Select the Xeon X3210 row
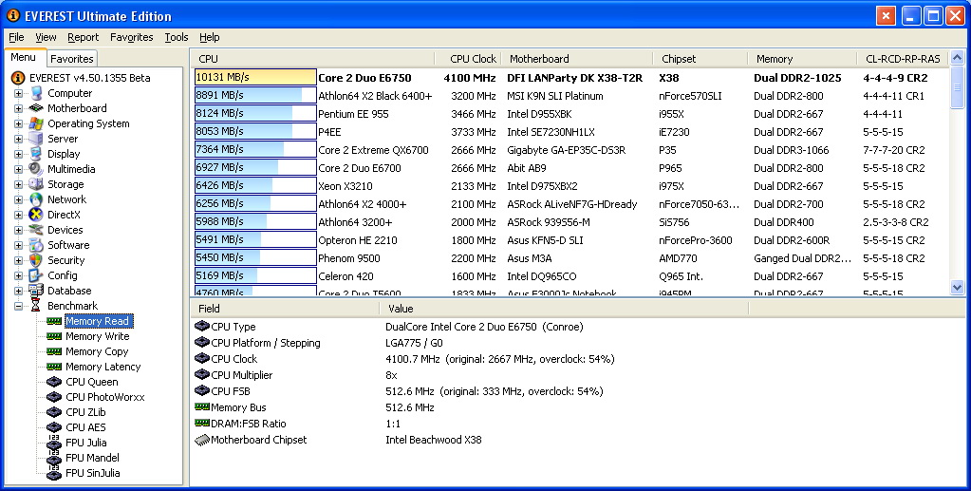Image resolution: width=971 pixels, height=491 pixels. [571, 185]
